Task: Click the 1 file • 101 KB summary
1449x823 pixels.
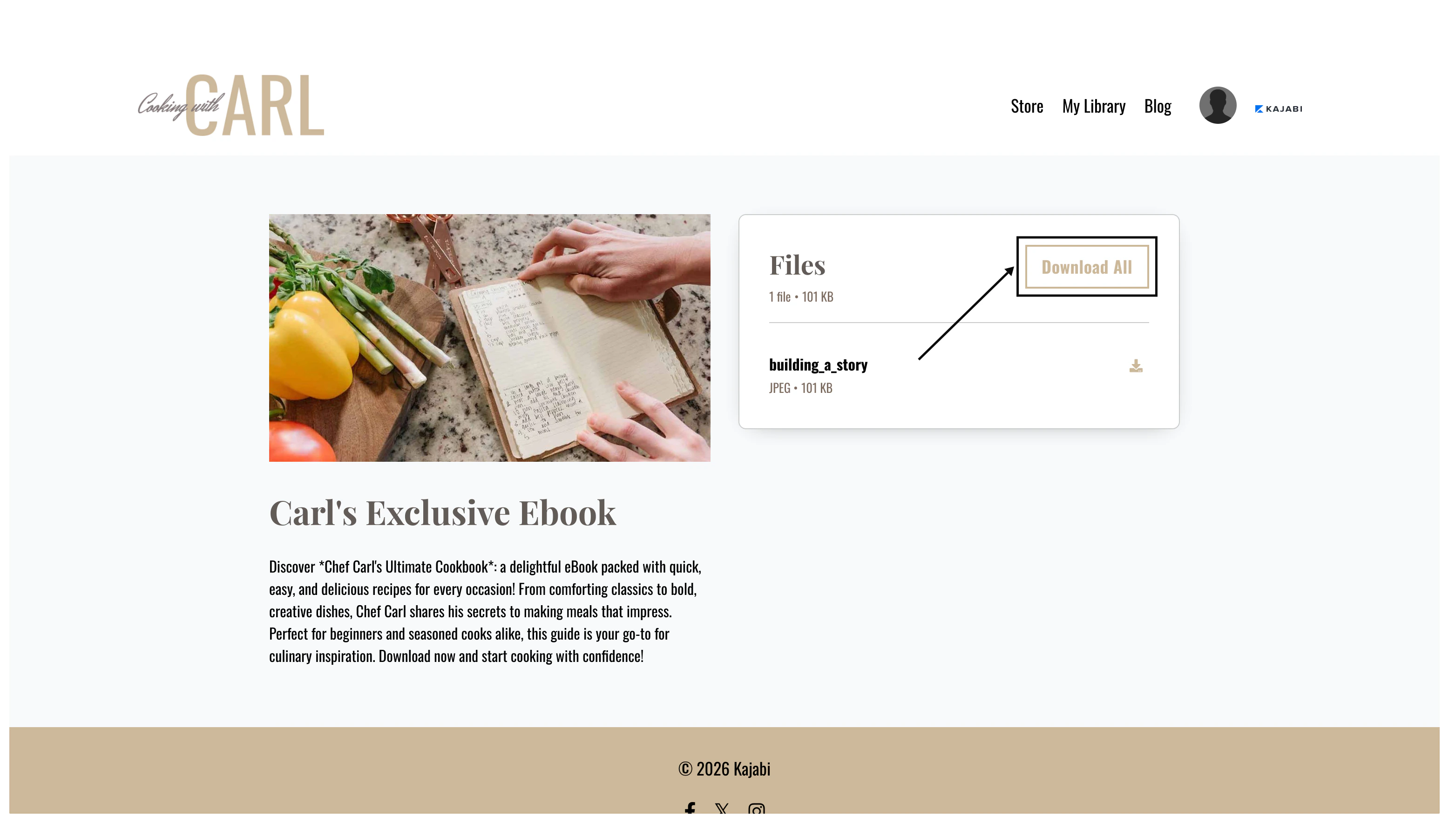Action: [x=800, y=297]
